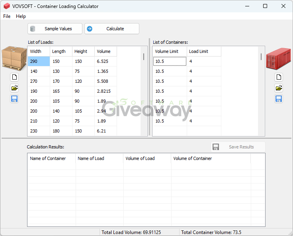293x236 pixels.
Task: Select length cell 180
Action: coord(61,131)
